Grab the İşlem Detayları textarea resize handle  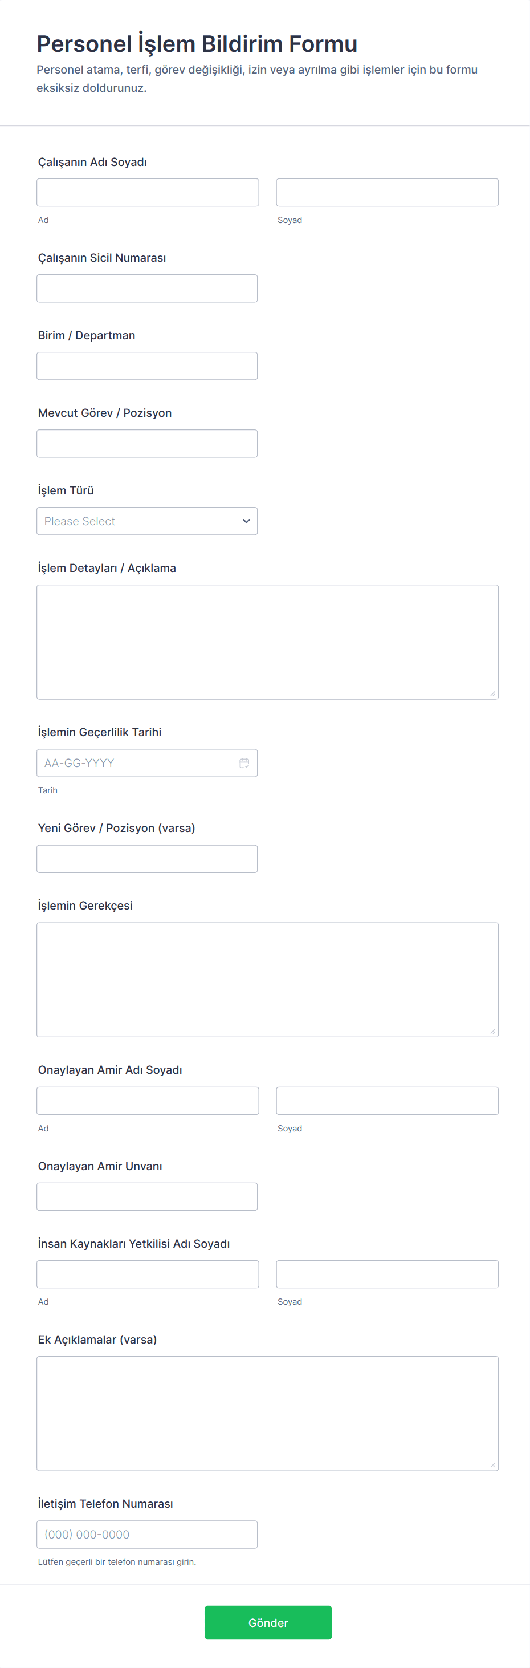[492, 693]
